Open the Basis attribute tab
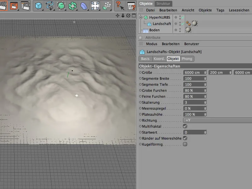The image size is (252, 189). [145, 59]
